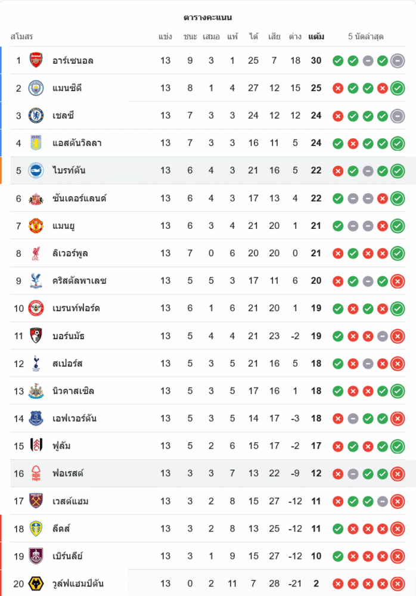This screenshot has width=416, height=596.
Task: Click the แต้ม points column header
Action: click(x=316, y=37)
